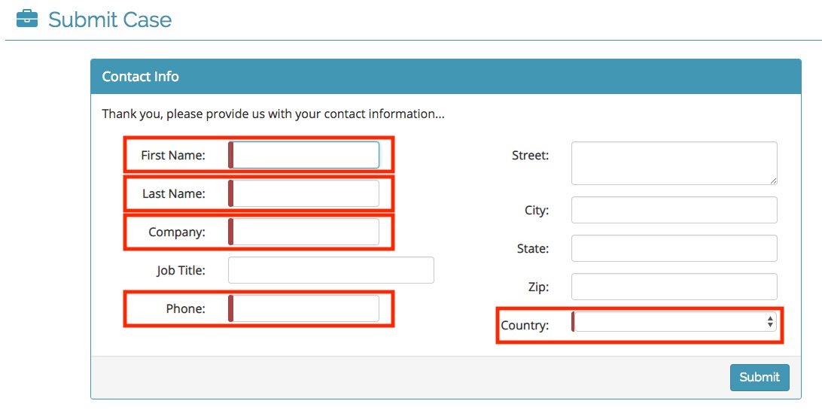The image size is (822, 419).
Task: Click the Job Title text field
Action: pyautogui.click(x=330, y=270)
